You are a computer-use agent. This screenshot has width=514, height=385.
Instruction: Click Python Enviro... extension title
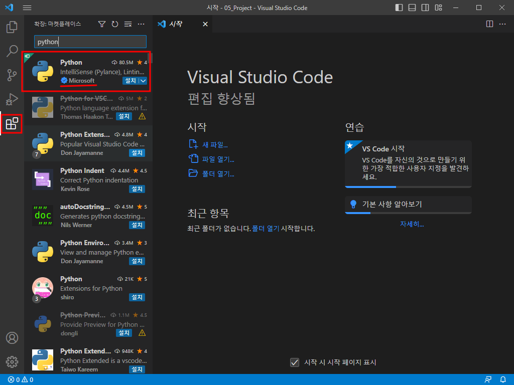[84, 243]
